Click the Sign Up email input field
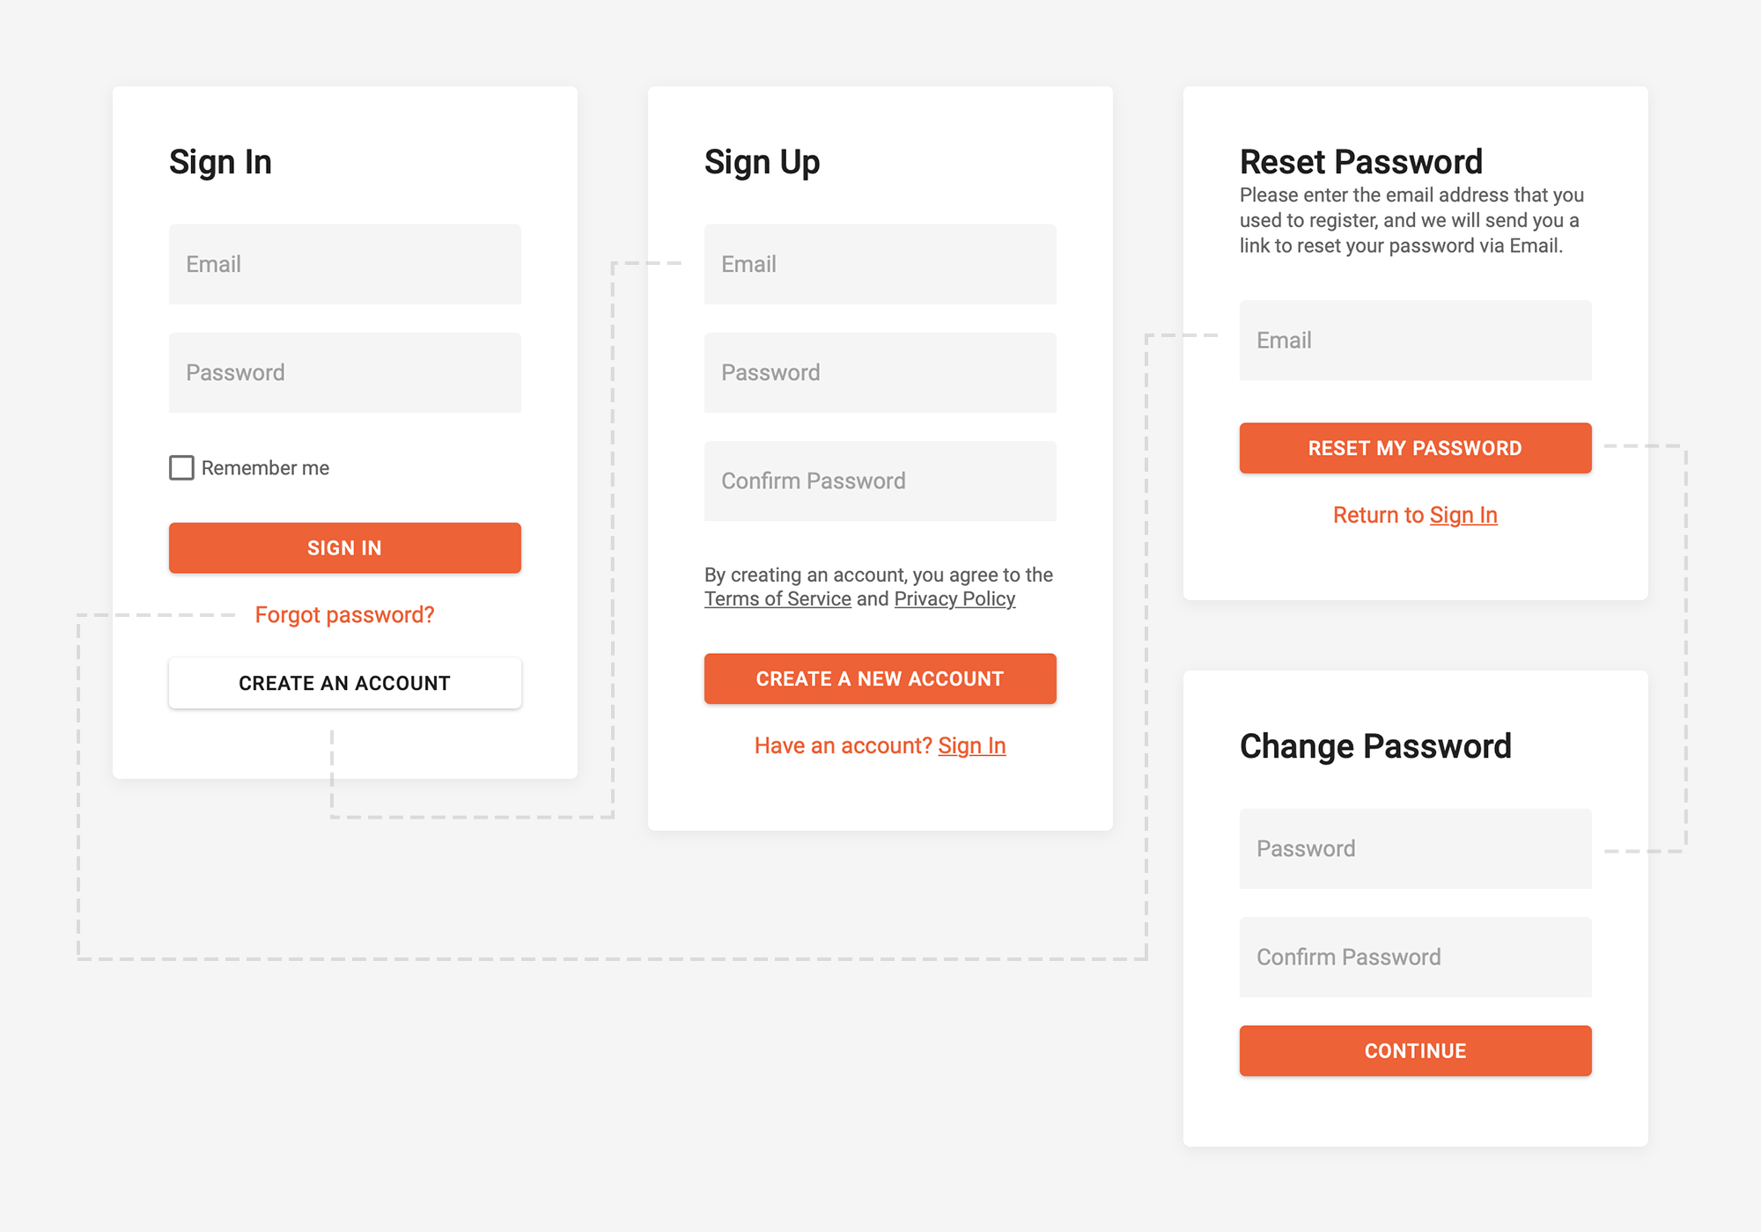 (x=880, y=263)
